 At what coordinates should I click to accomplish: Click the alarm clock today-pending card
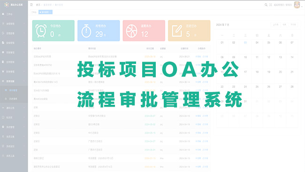tap(53, 31)
